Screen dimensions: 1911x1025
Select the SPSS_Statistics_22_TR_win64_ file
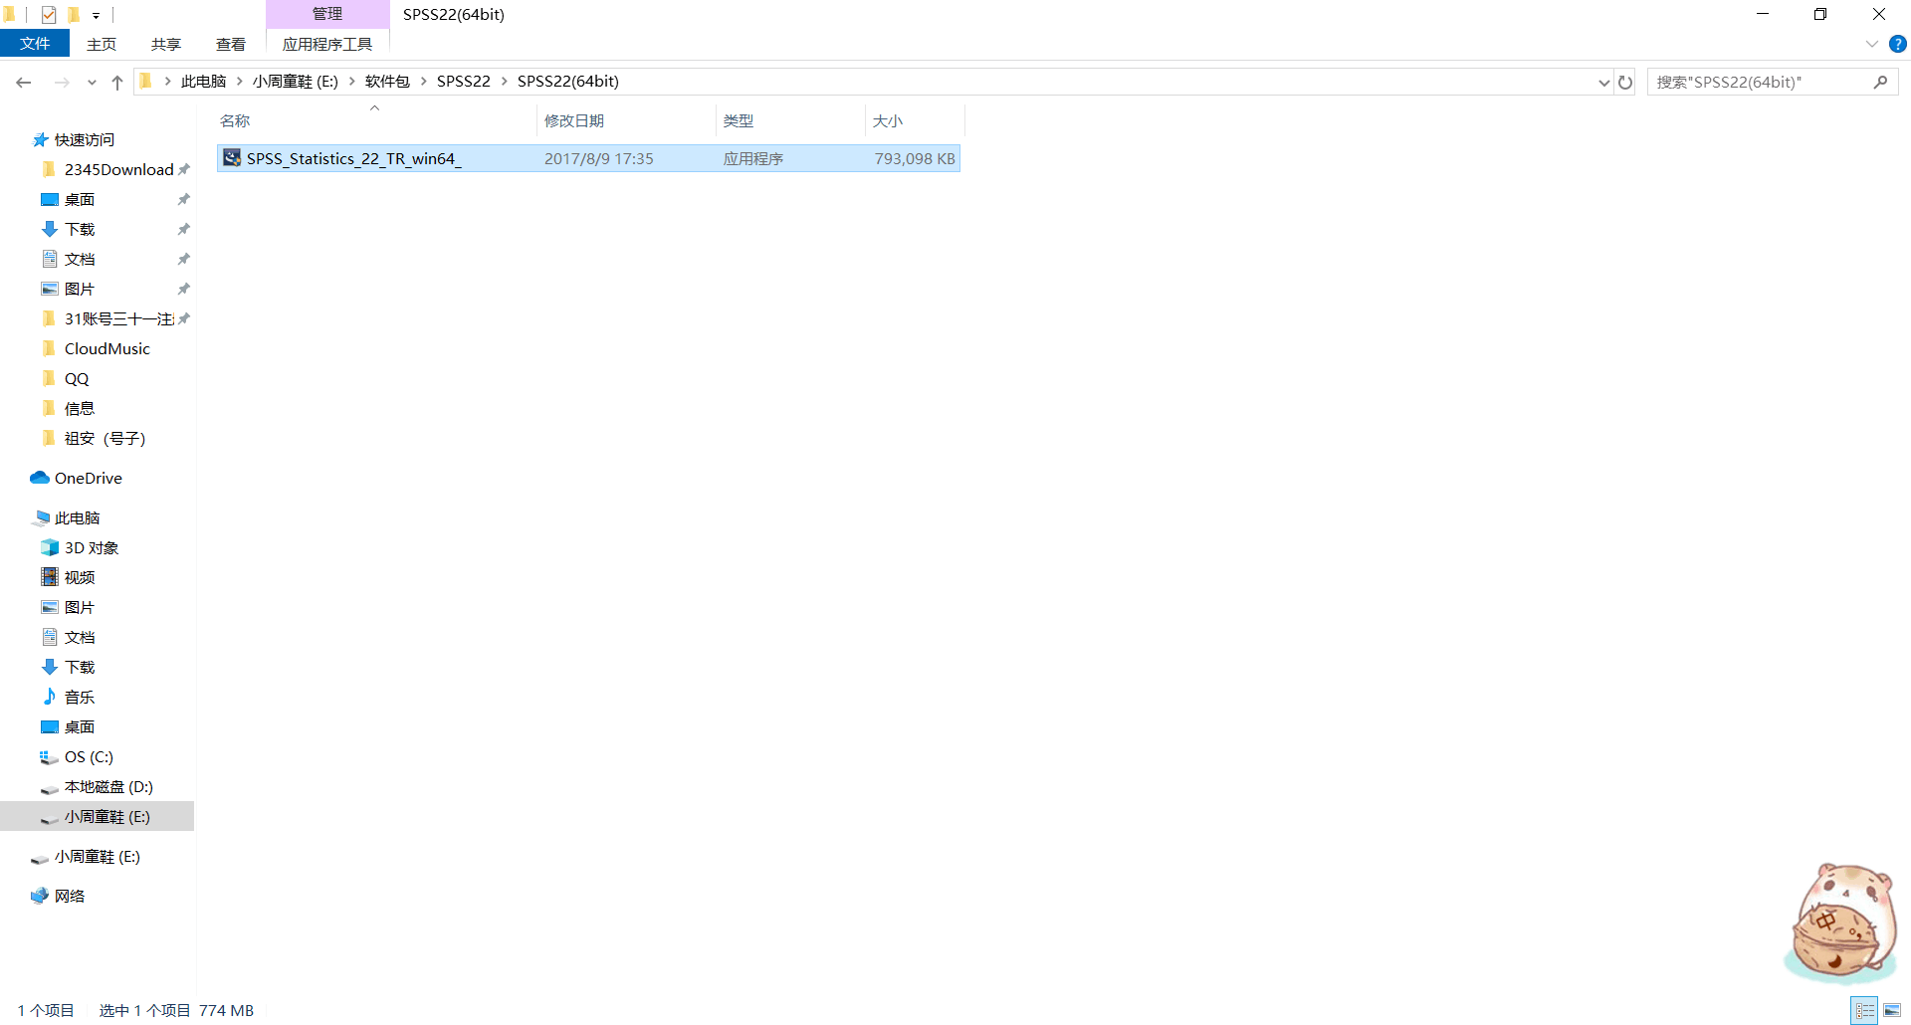click(588, 158)
